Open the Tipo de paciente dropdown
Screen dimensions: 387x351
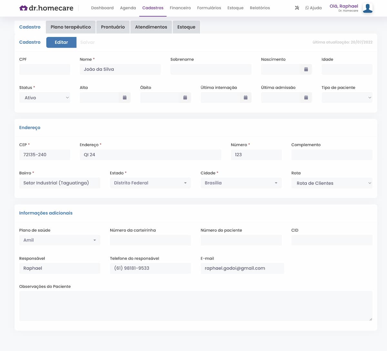click(347, 98)
